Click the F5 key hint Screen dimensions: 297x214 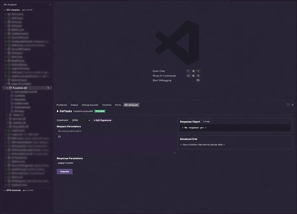pyautogui.click(x=198, y=80)
